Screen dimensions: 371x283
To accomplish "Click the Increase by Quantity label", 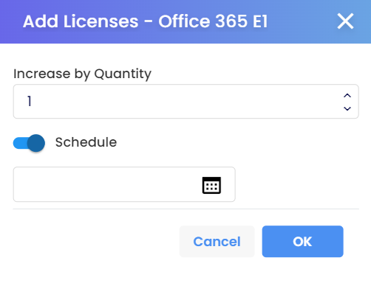I will [x=82, y=74].
